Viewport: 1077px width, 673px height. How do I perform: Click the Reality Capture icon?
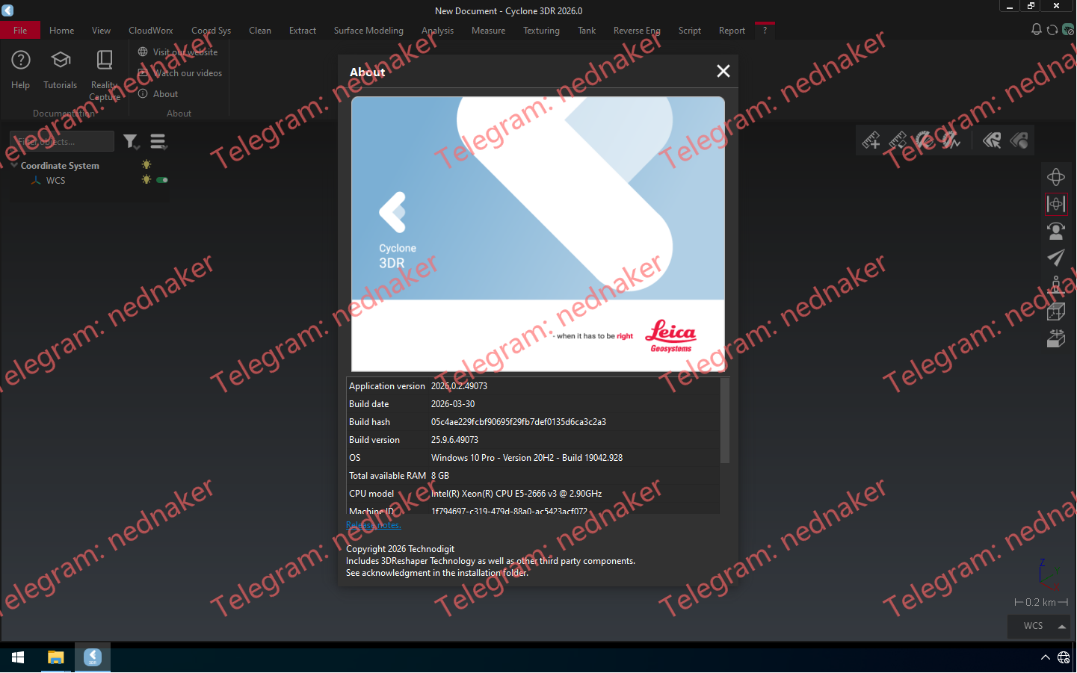[x=104, y=71]
